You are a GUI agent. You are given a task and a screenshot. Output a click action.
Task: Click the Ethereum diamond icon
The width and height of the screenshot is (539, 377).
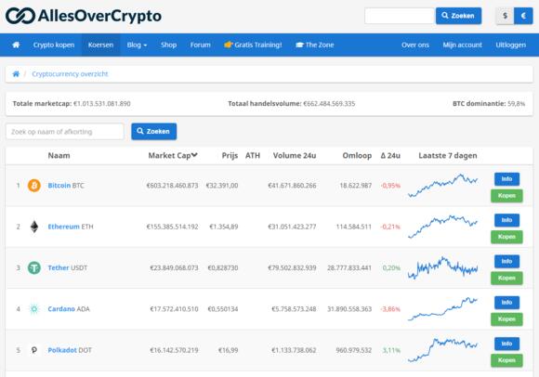tap(34, 227)
